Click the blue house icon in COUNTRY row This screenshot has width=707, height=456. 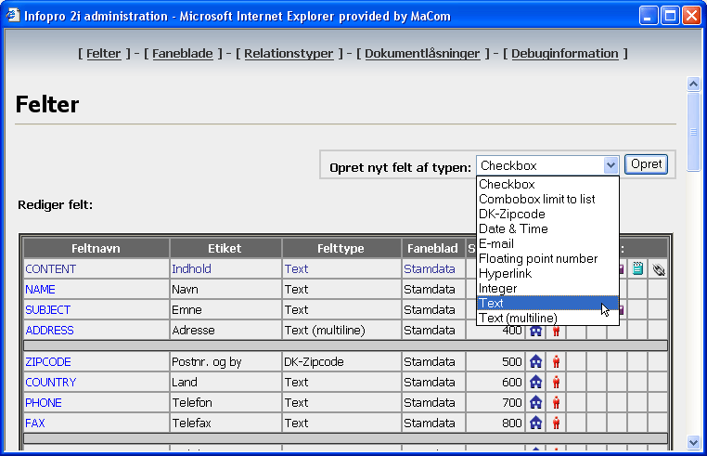pyautogui.click(x=535, y=382)
